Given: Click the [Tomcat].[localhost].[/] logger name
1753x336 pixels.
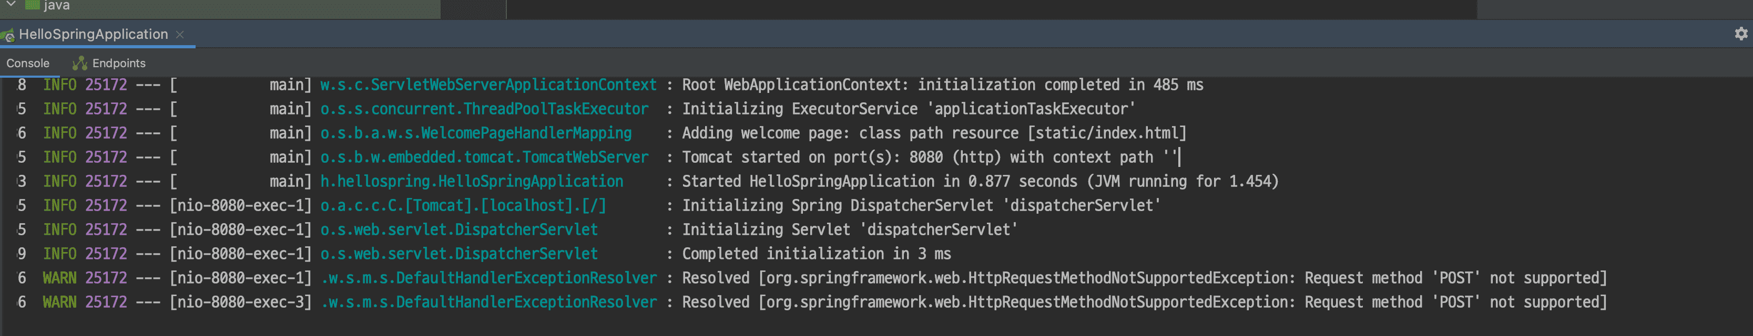Looking at the screenshot, I should [x=463, y=205].
